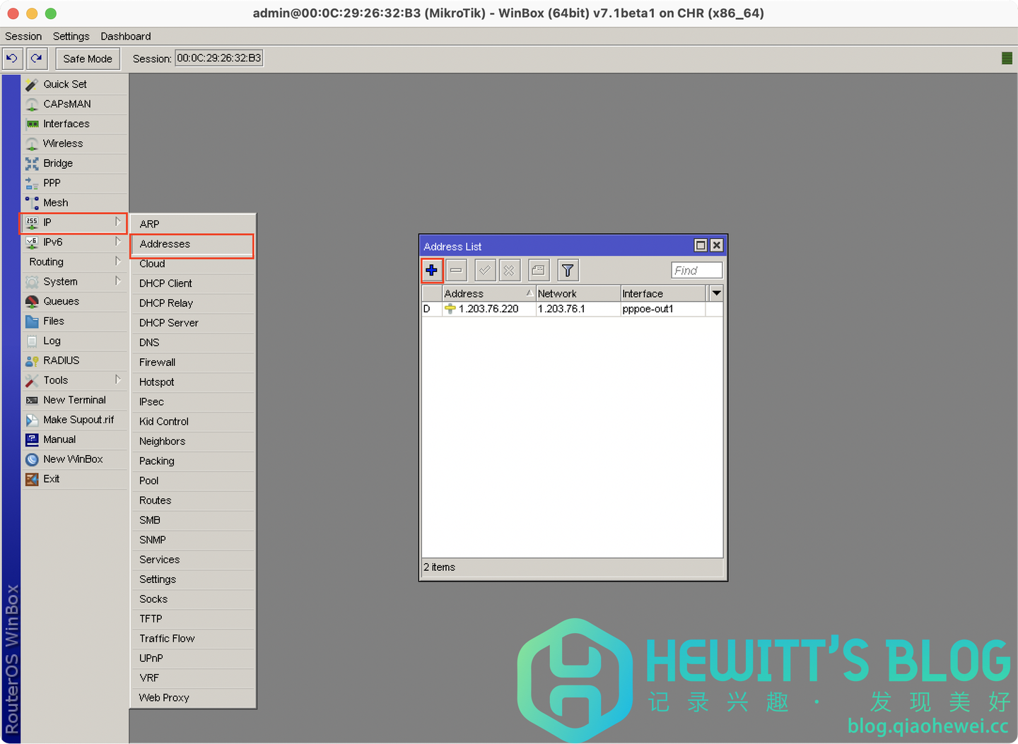This screenshot has height=744, width=1018.
Task: Open the Manual from the sidebar
Action: tap(75, 439)
